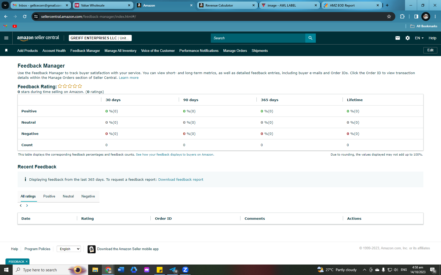This screenshot has width=441, height=275.
Task: View site information icon in address bar
Action: click(x=36, y=16)
